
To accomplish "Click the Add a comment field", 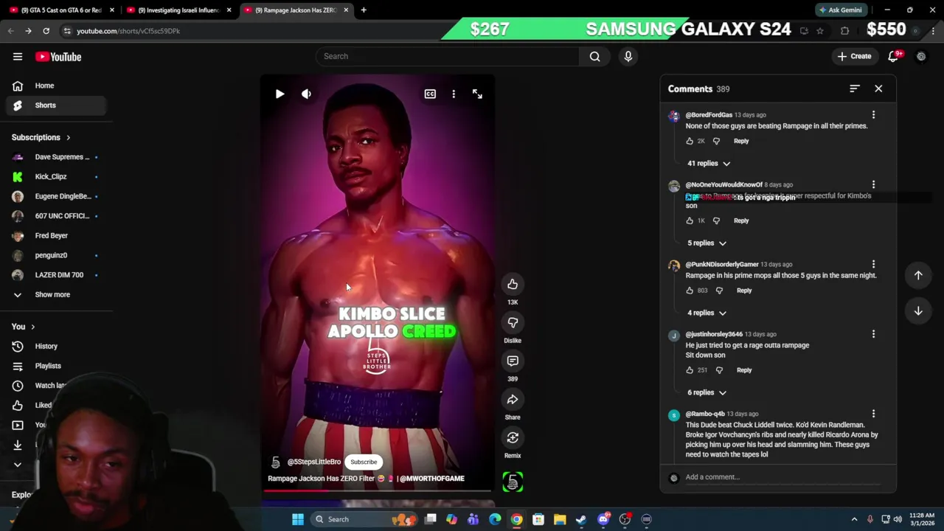I will pyautogui.click(x=782, y=477).
